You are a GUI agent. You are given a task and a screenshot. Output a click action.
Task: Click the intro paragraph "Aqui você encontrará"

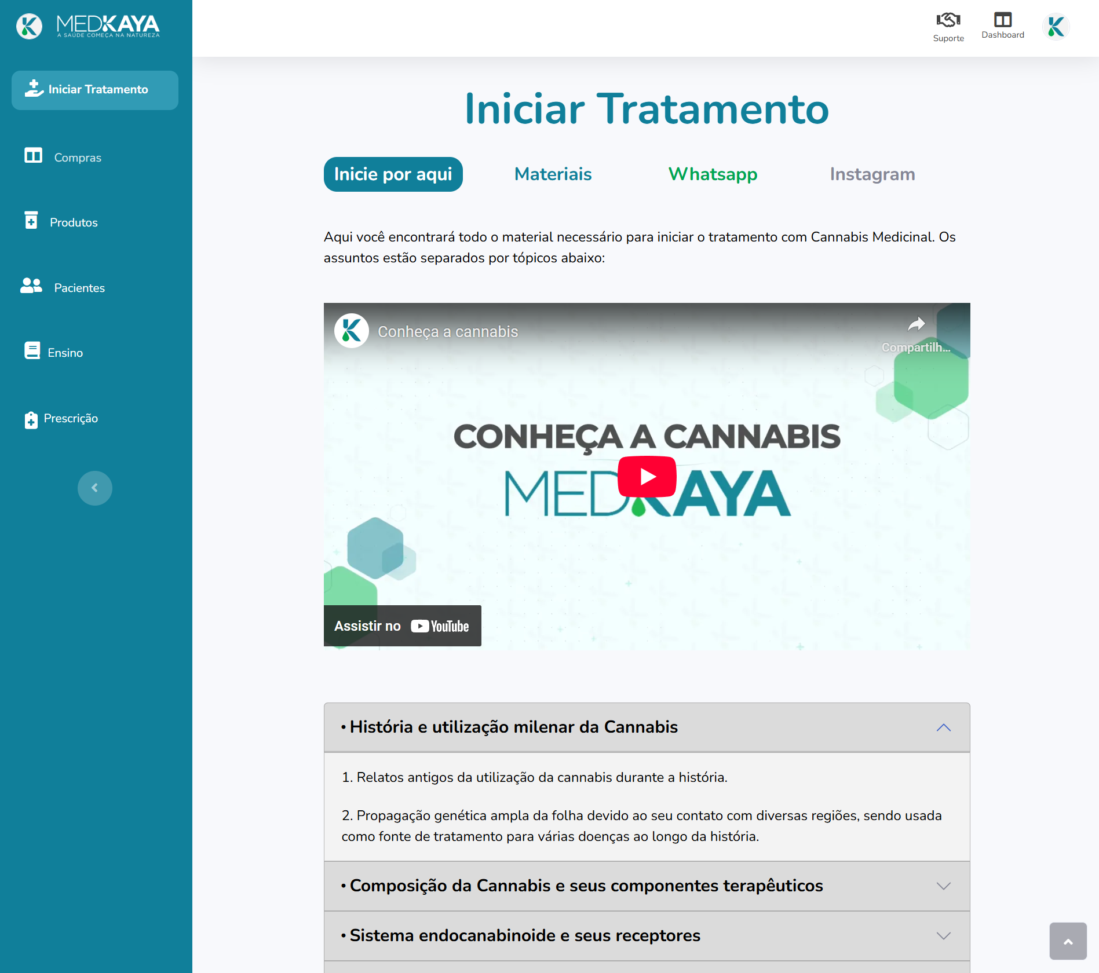point(640,247)
